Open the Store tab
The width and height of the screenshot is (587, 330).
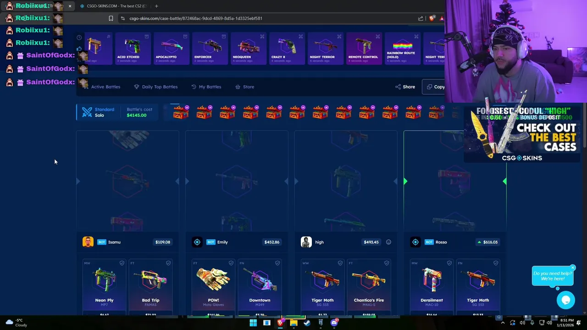tap(244, 87)
